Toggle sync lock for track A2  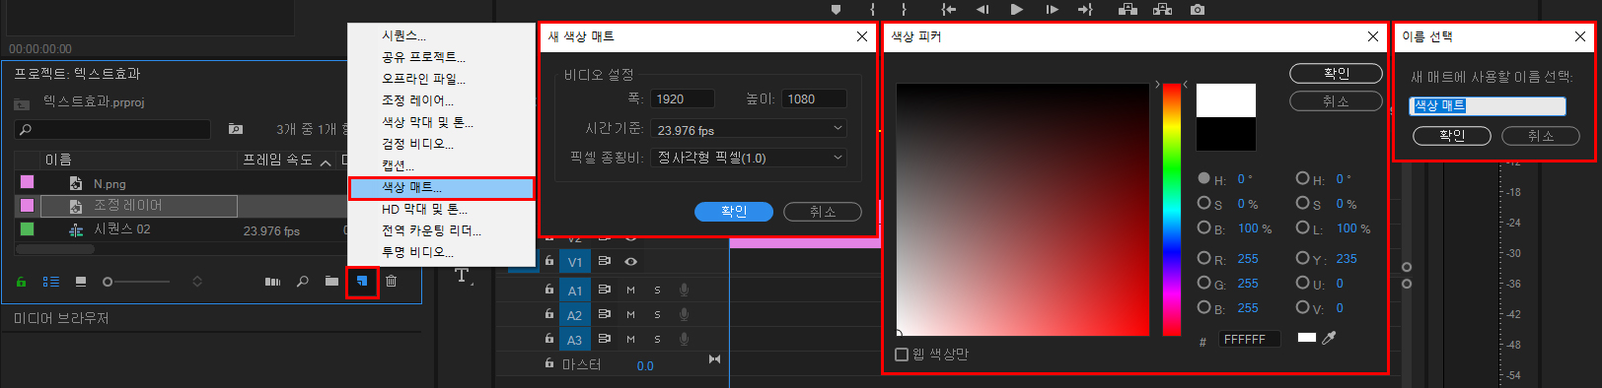click(x=604, y=314)
